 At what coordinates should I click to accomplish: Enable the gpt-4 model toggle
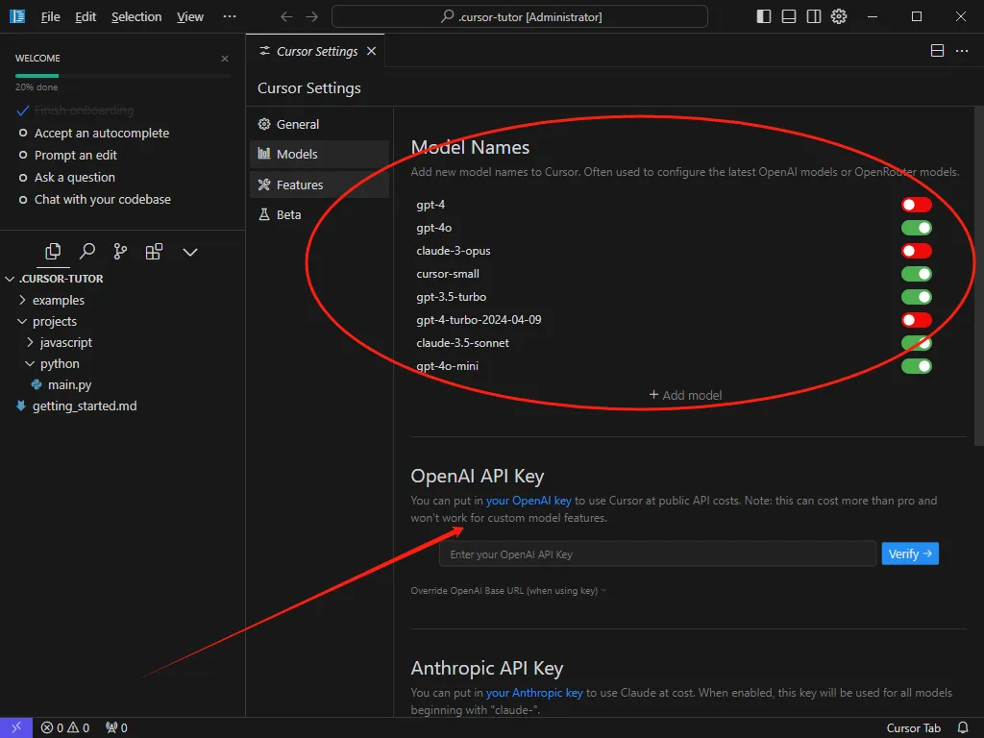click(x=916, y=205)
